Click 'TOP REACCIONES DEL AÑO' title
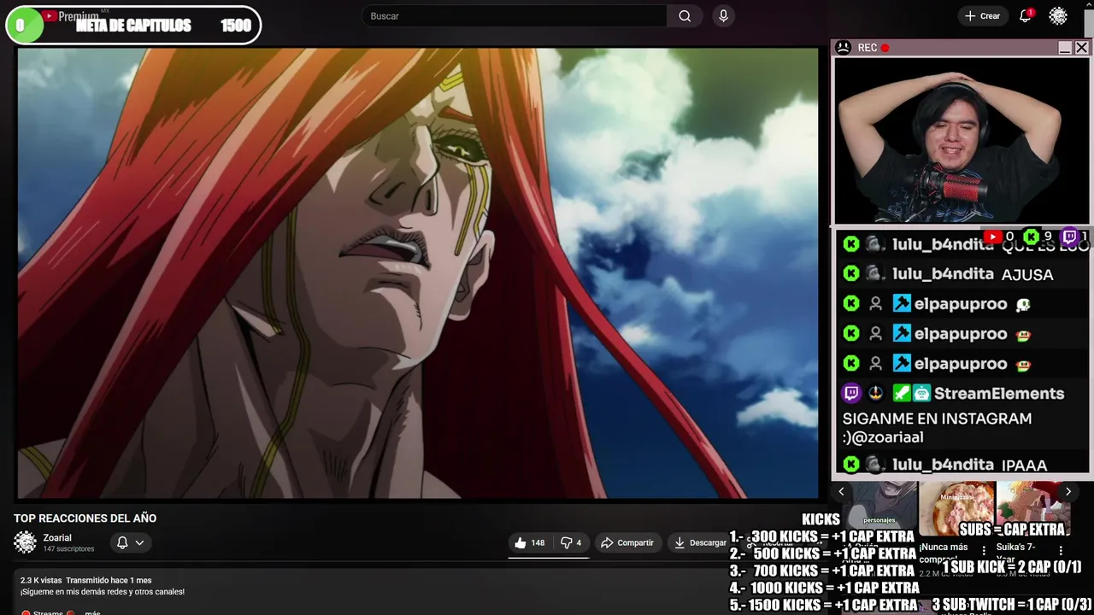Screen dimensions: 1094x615 tap(85, 518)
